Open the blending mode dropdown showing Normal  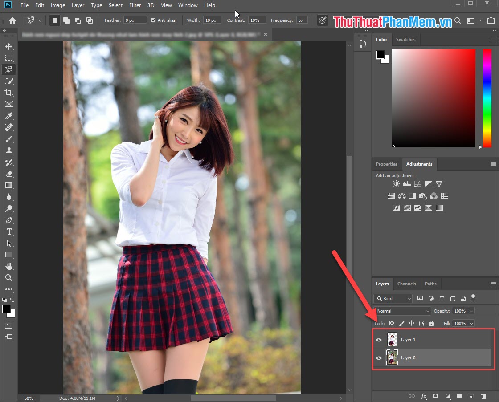[x=401, y=311]
